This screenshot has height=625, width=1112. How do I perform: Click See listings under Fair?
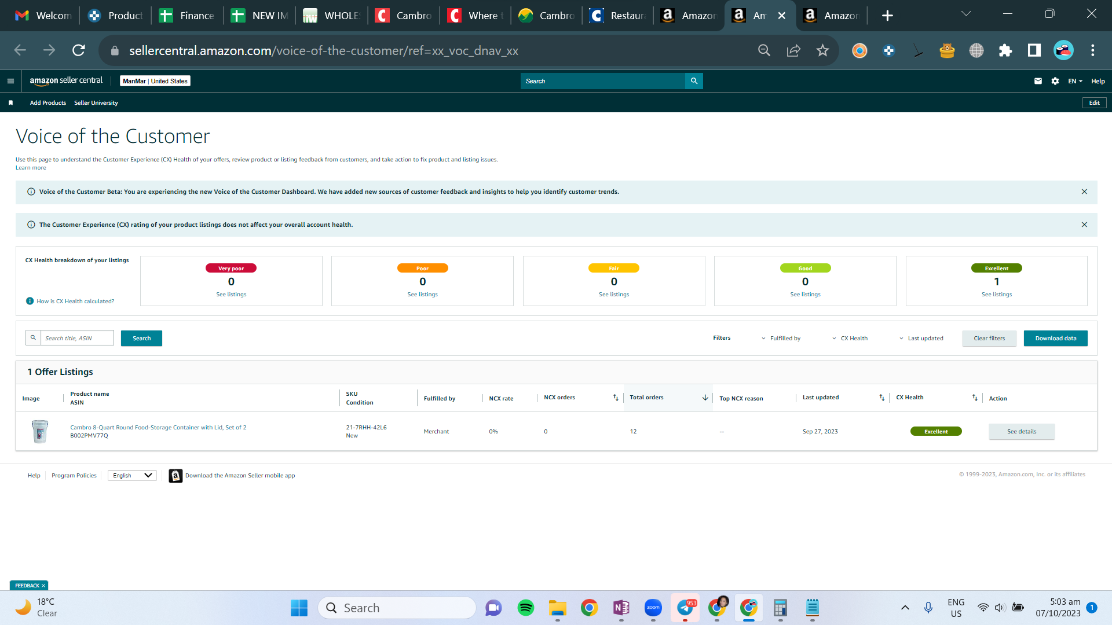614,295
